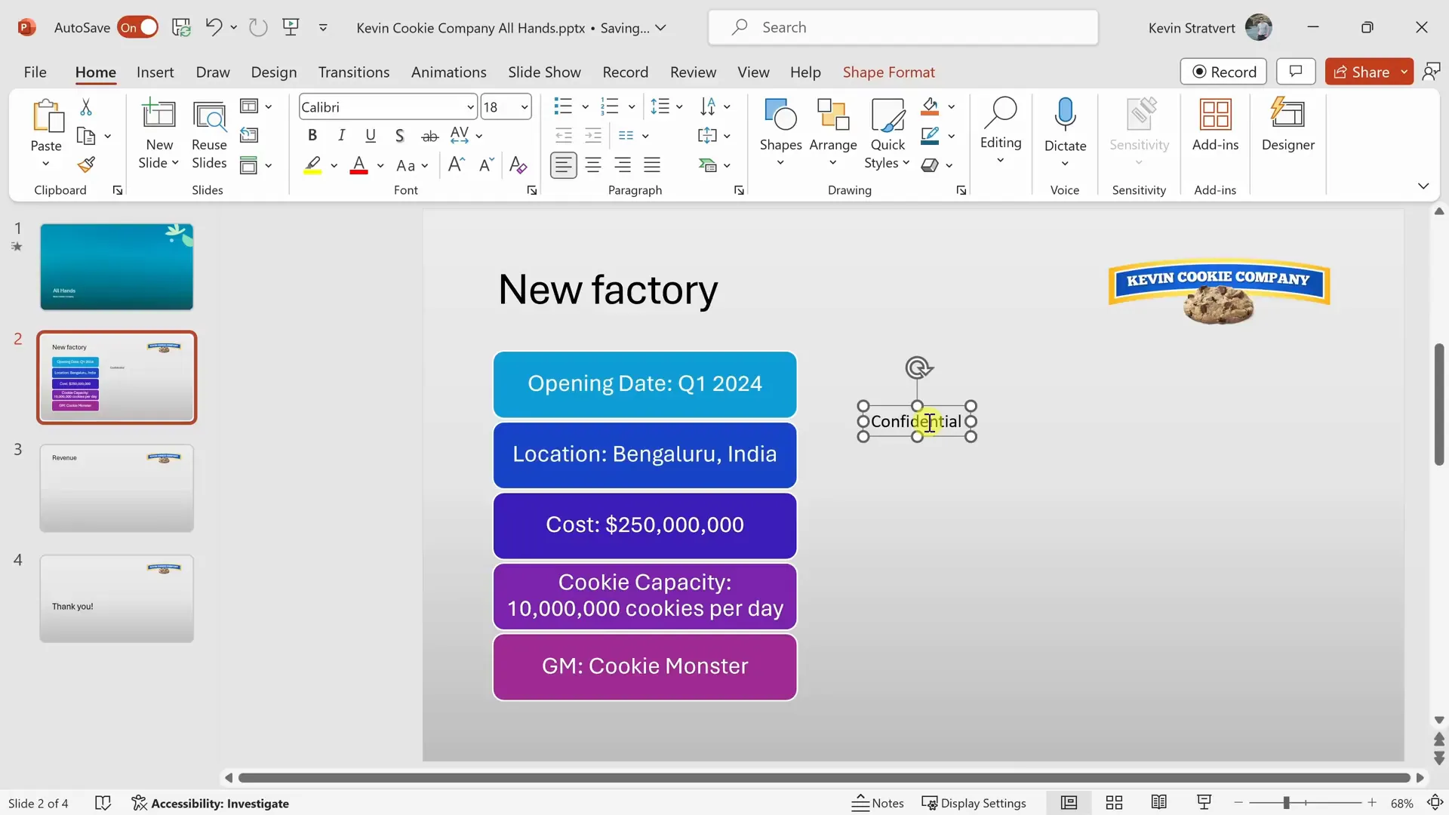The width and height of the screenshot is (1449, 815).
Task: Justify the paragraph text
Action: [652, 165]
